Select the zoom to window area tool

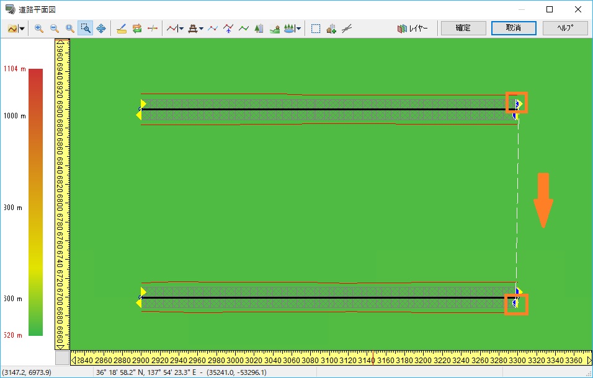[85, 29]
